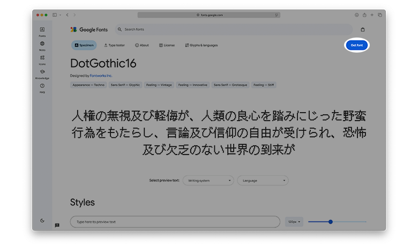Click the Google Fonts logo
Image resolution: width=418 pixels, height=244 pixels.
89,29
